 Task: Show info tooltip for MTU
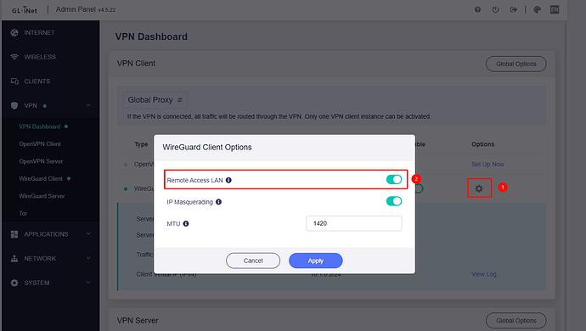point(186,223)
